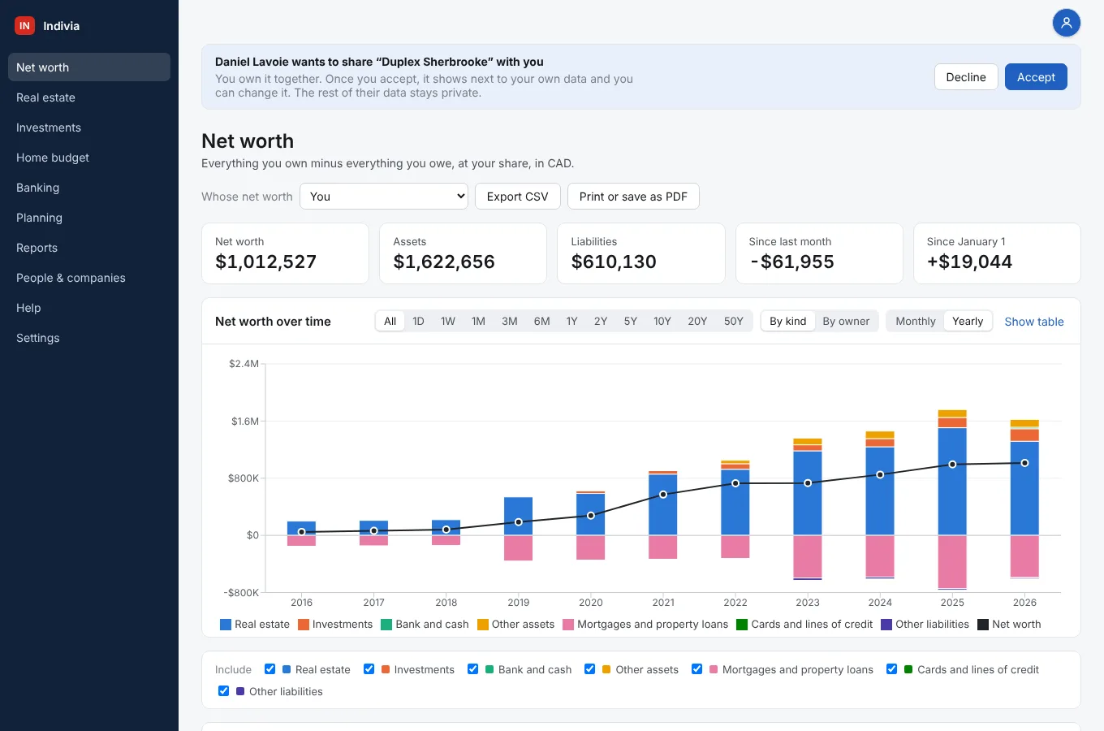
Task: Toggle the Real estate include checkbox
Action: tap(270, 669)
